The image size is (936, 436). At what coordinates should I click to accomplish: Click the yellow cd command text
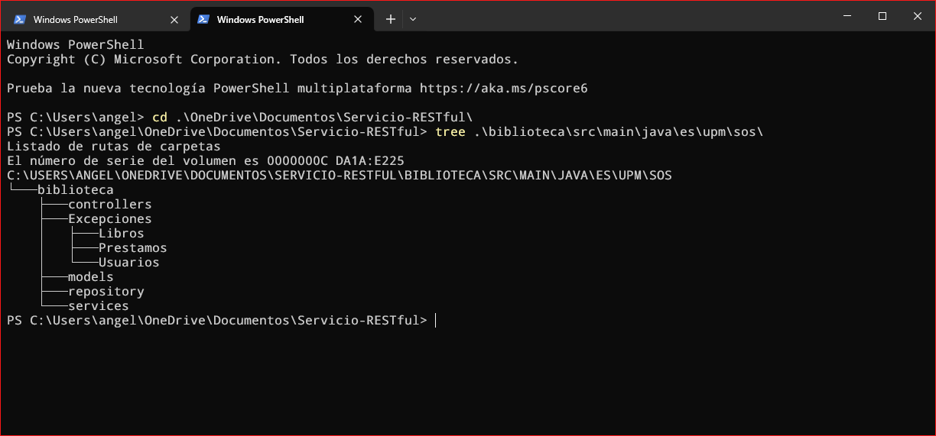(x=160, y=118)
